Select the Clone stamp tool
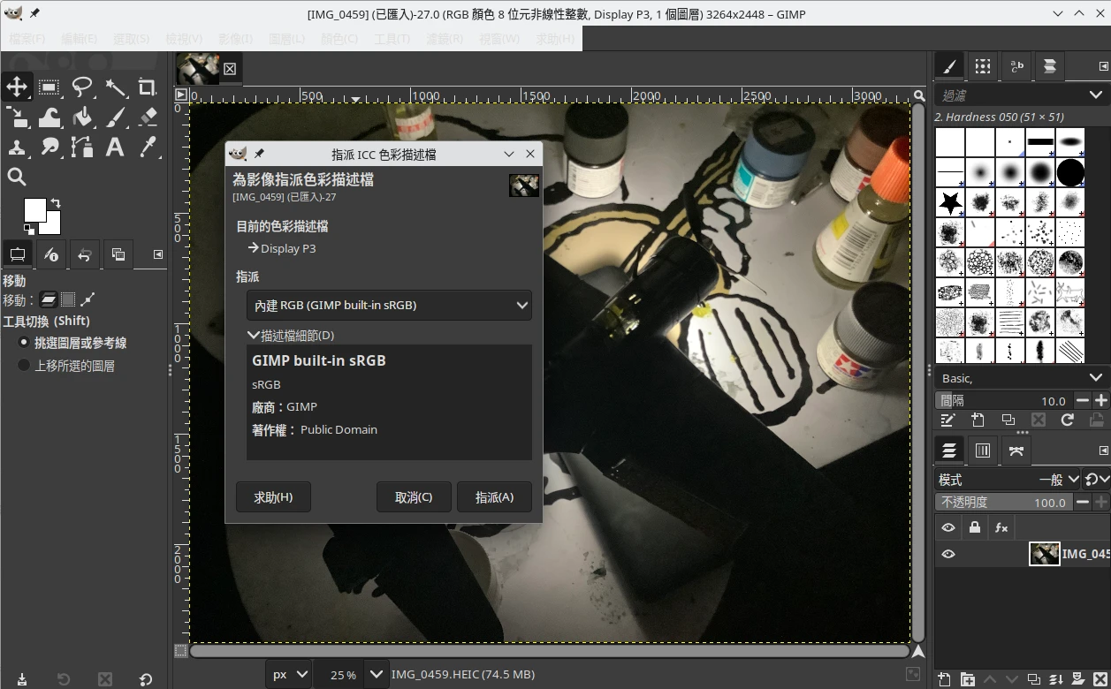Image resolution: width=1111 pixels, height=689 pixels. [x=17, y=147]
